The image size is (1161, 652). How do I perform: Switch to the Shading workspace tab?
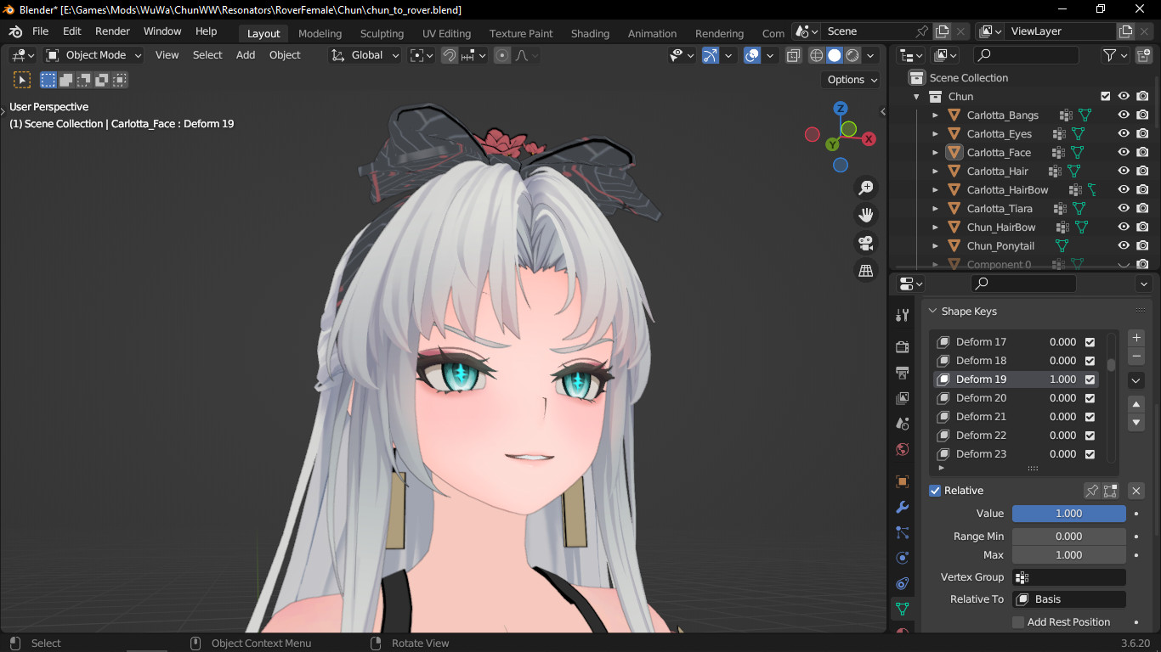pos(590,34)
